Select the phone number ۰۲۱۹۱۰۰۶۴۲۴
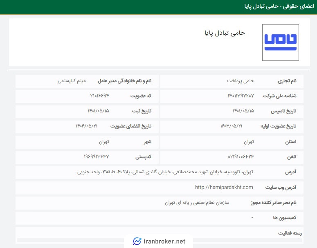The image size is (317, 248). [x=241, y=156]
